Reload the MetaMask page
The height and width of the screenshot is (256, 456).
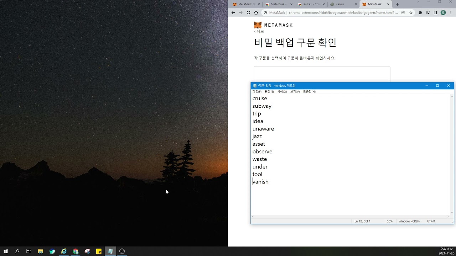click(x=248, y=12)
